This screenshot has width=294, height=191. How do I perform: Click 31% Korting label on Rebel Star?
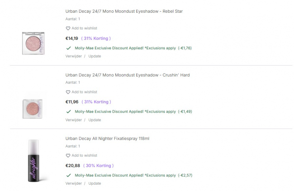pyautogui.click(x=96, y=38)
